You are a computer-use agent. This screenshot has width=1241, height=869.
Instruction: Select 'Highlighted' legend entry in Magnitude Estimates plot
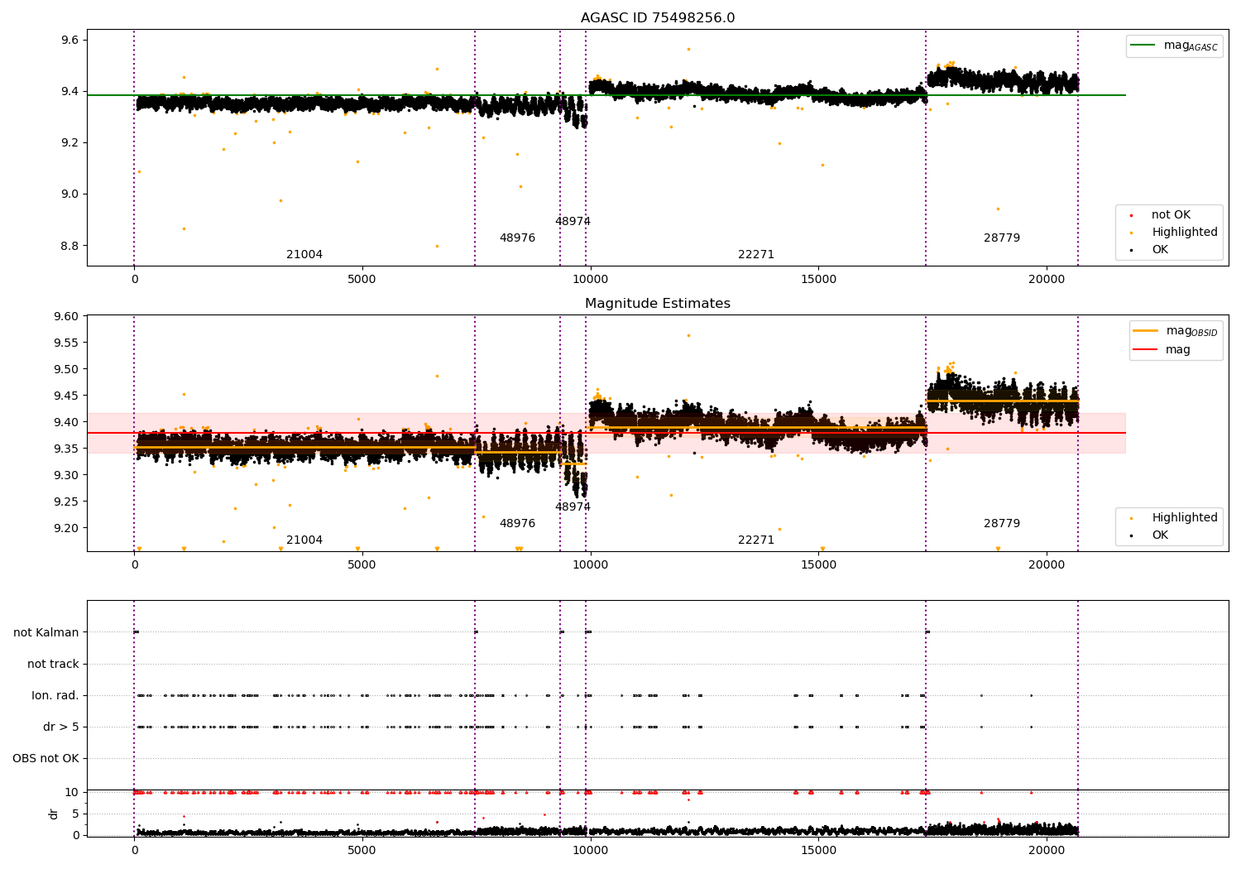coord(1184,518)
